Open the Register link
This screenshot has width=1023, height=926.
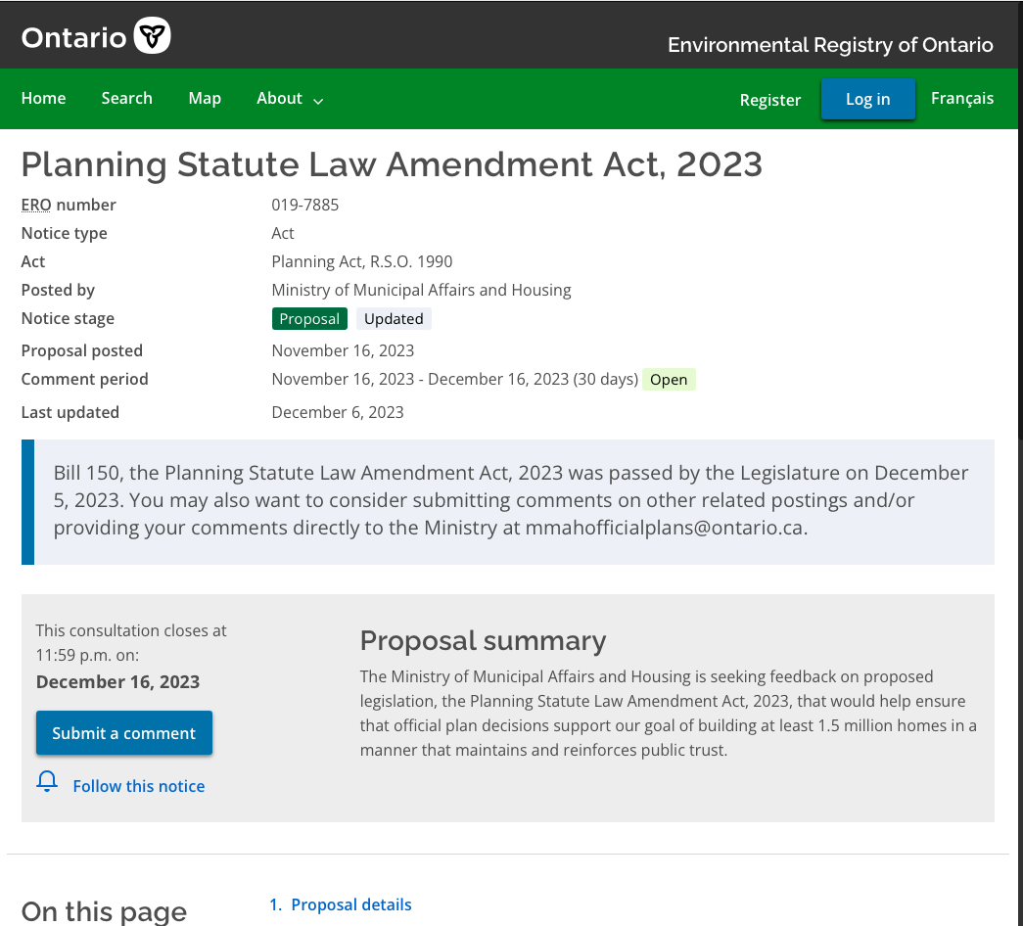(x=769, y=100)
